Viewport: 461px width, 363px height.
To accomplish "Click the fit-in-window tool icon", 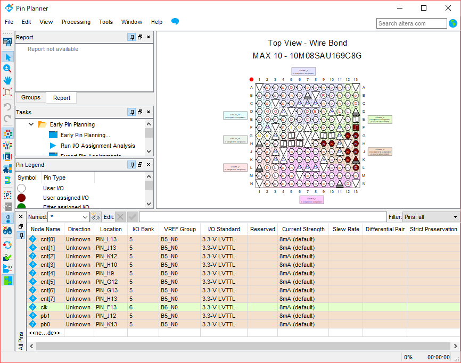I will click(x=7, y=92).
